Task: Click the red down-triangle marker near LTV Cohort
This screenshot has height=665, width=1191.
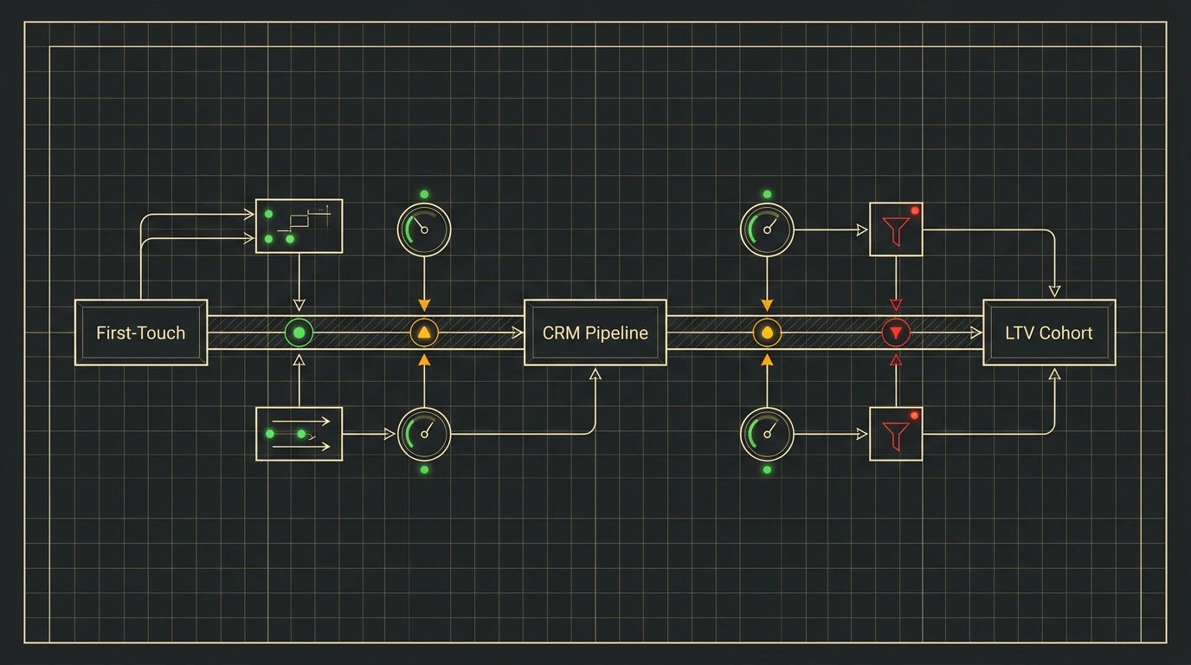Action: click(896, 332)
